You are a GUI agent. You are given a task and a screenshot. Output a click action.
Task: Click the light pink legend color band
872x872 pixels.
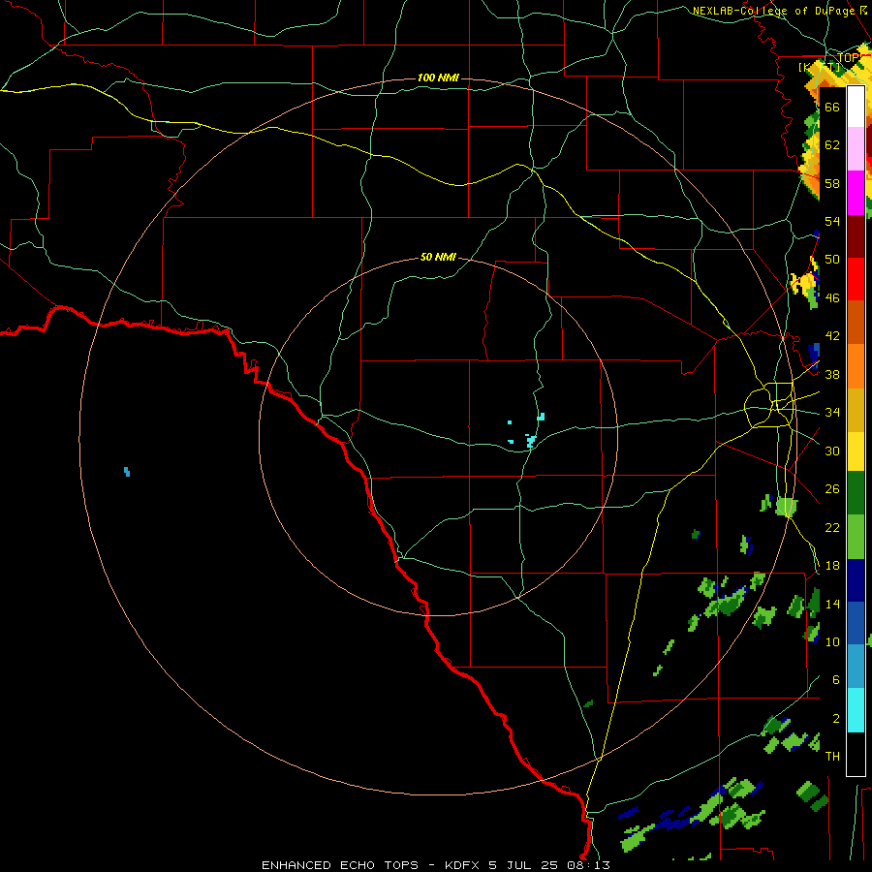(x=856, y=148)
